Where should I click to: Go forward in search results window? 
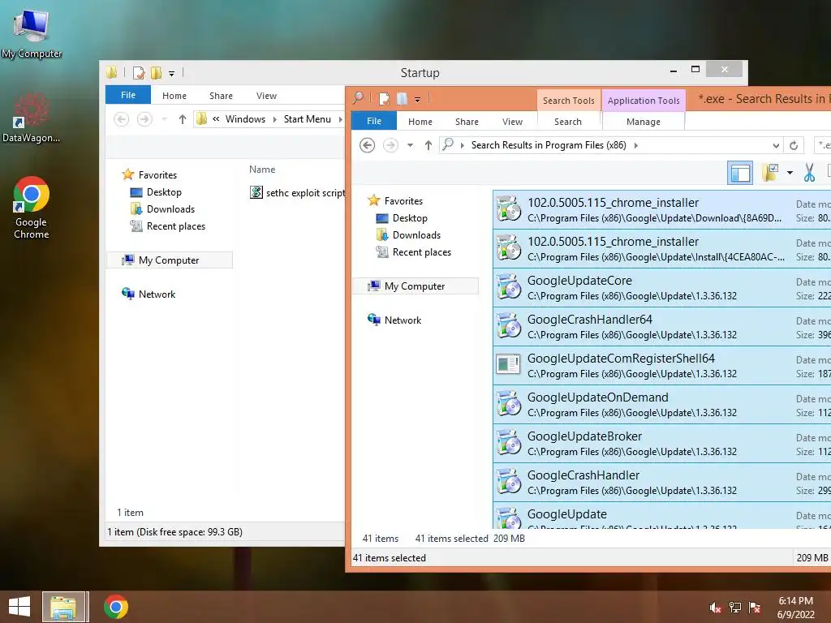tap(390, 145)
